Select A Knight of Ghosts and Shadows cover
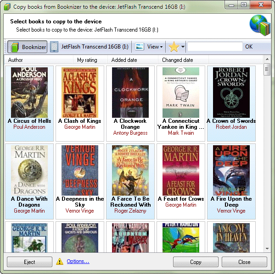Viewport: 275px width, 274px height. (x=80, y=238)
